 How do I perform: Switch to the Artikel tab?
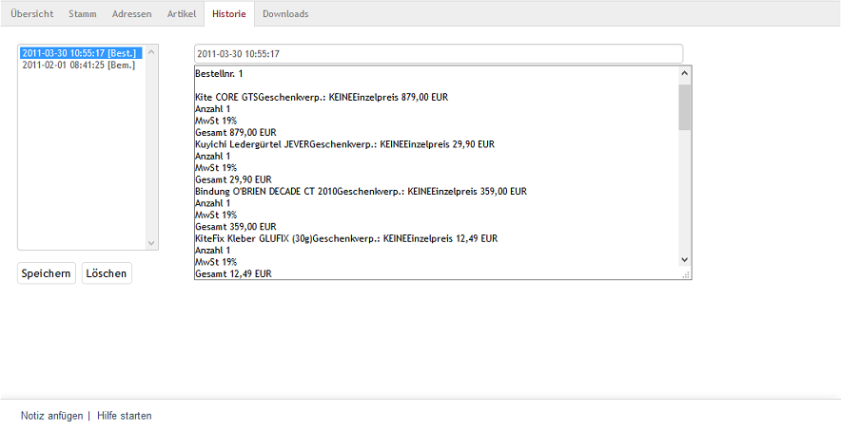pos(181,14)
